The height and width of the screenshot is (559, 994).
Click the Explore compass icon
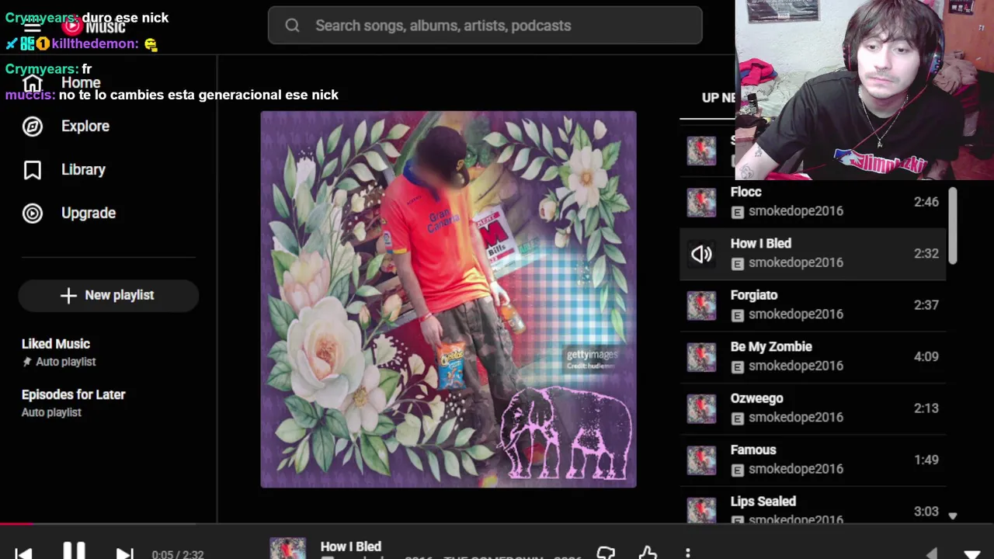pyautogui.click(x=33, y=126)
